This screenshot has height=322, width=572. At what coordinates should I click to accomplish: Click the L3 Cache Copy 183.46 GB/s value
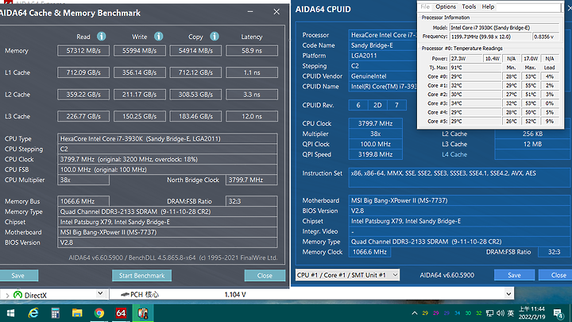pos(195,116)
